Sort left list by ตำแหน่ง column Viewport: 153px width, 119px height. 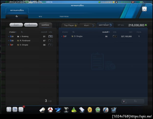coord(12,32)
